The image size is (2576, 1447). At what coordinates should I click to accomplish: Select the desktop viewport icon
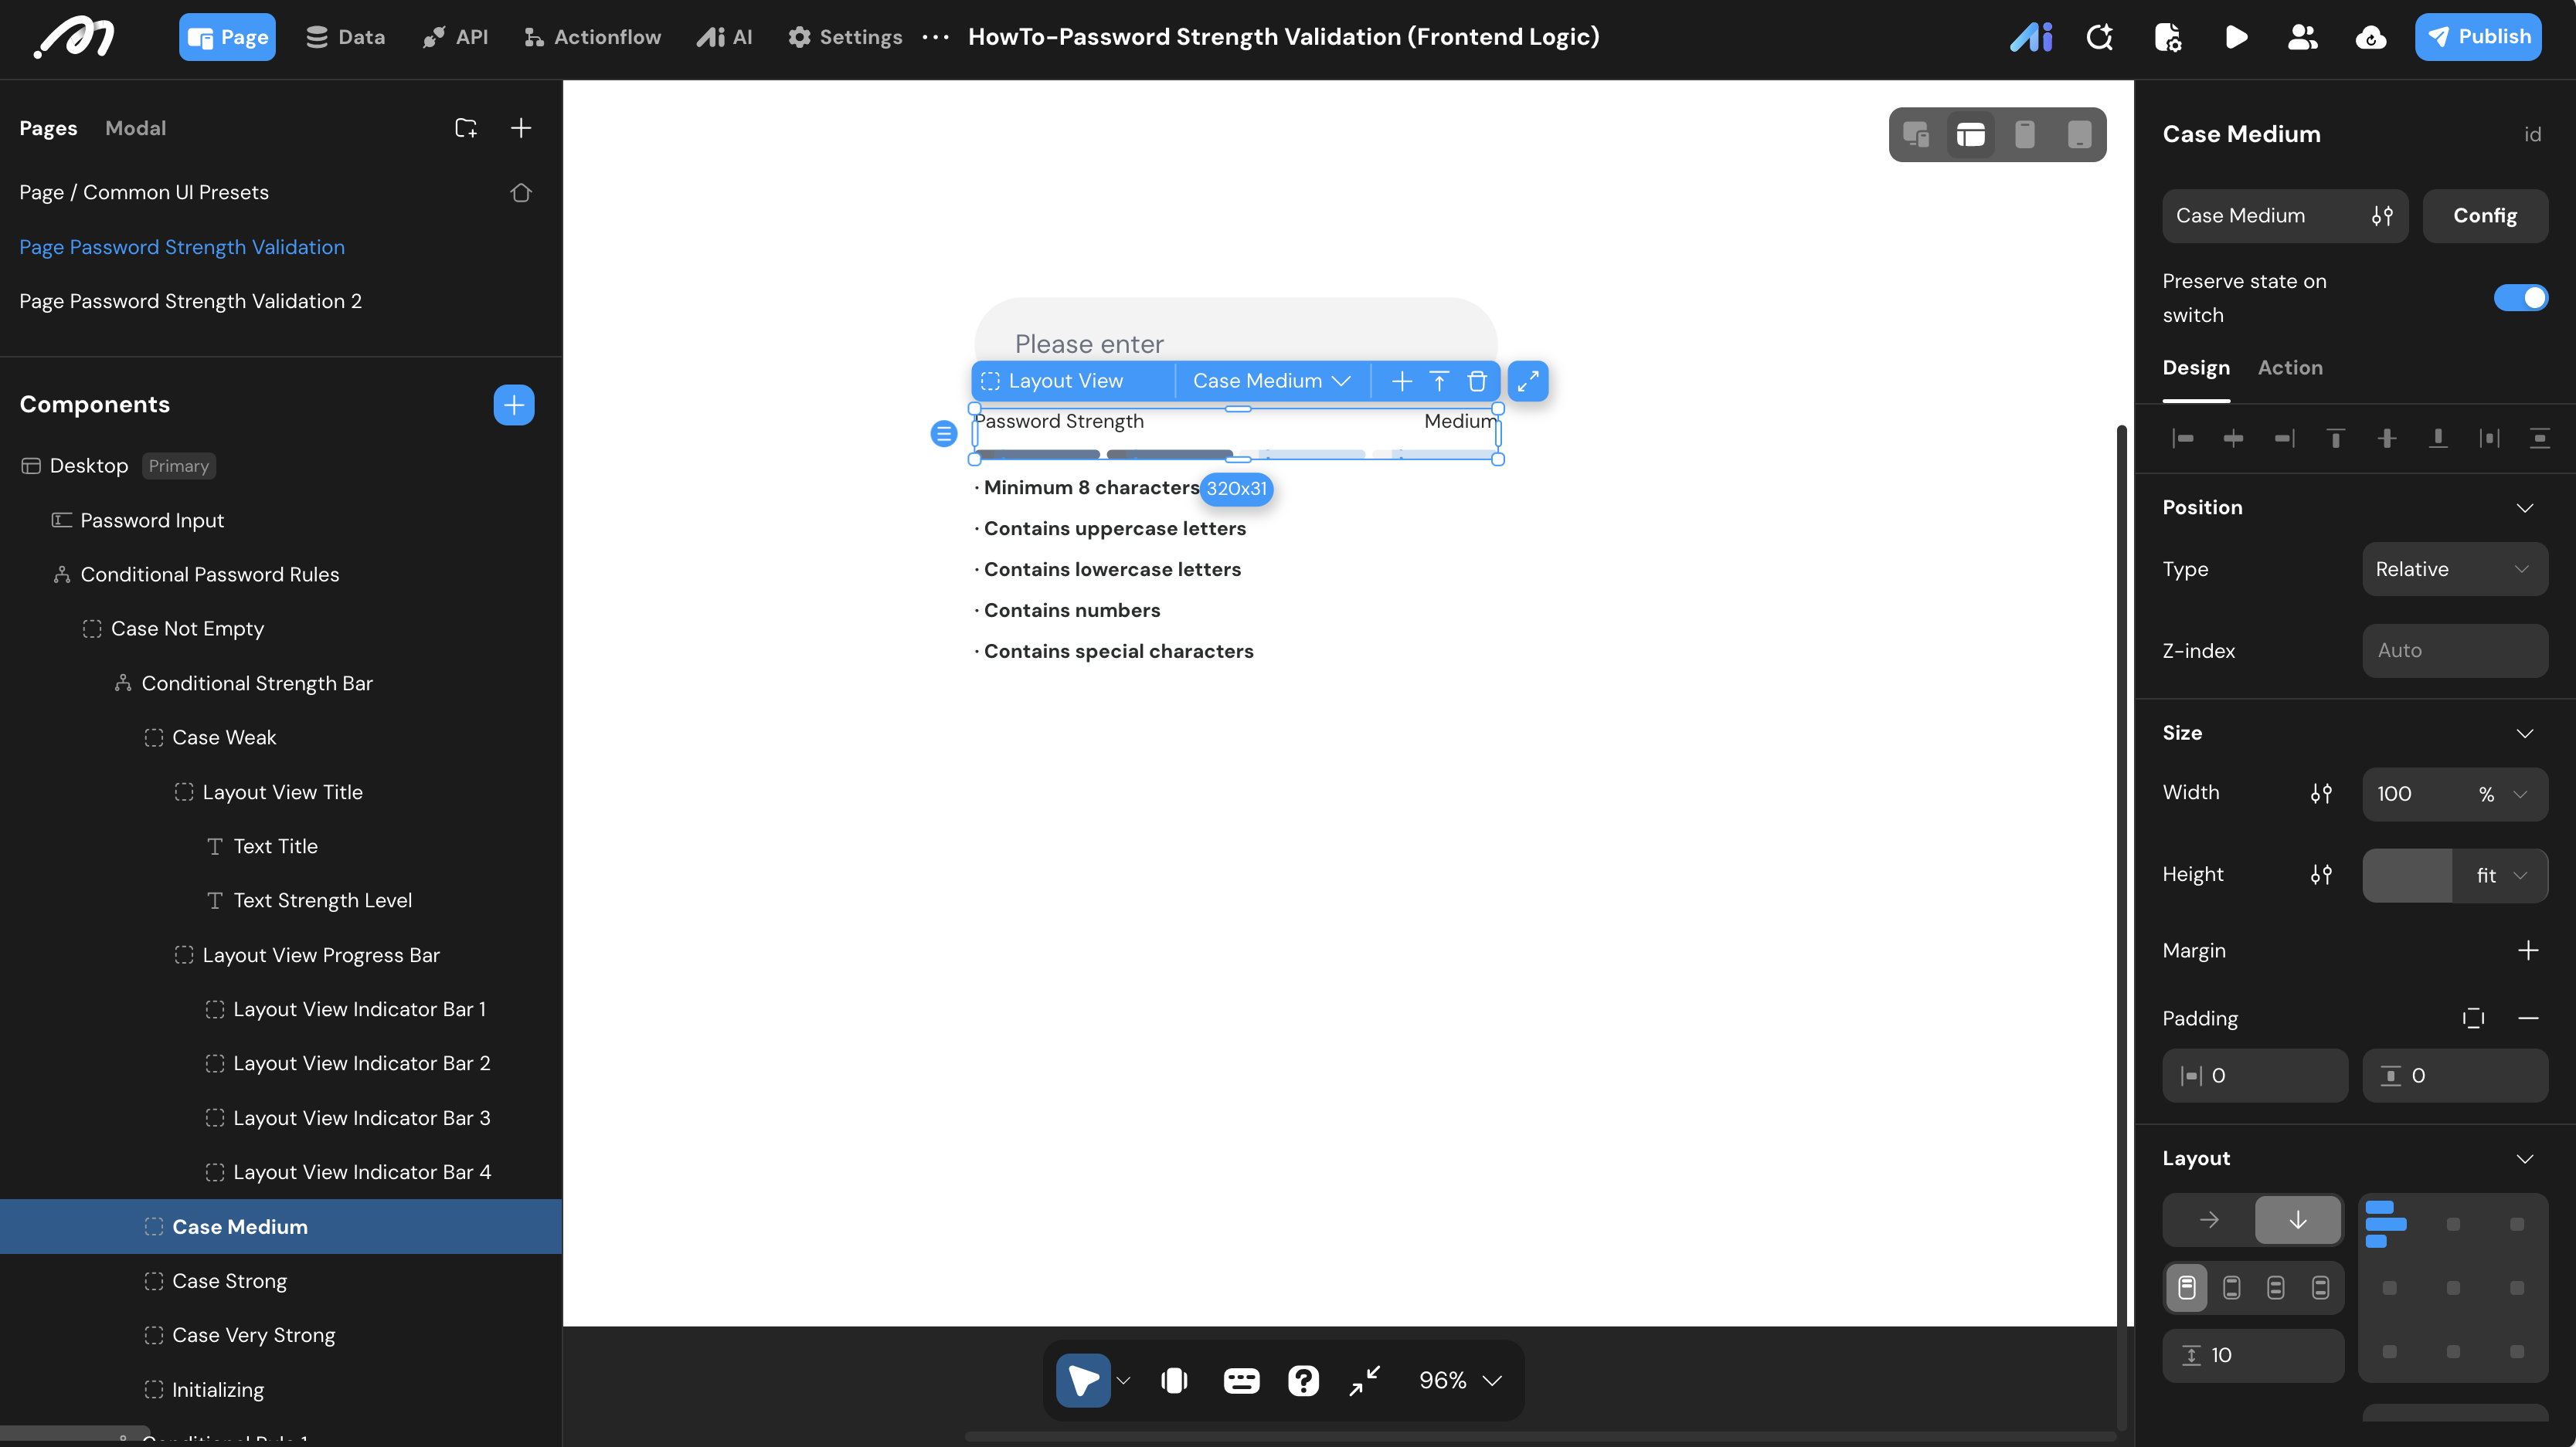point(1971,134)
